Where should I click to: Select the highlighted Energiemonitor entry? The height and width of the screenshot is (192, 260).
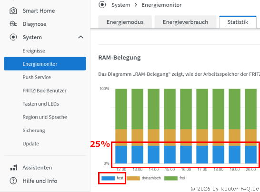pyautogui.click(x=45, y=64)
